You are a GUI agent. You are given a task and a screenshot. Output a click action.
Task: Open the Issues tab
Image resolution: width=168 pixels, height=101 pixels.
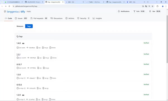click(x=21, y=18)
